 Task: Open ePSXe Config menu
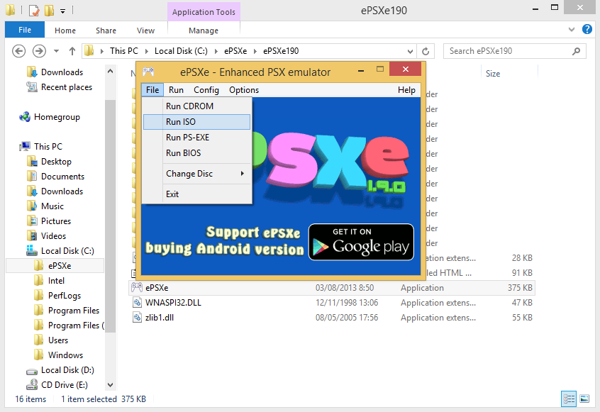(x=206, y=90)
